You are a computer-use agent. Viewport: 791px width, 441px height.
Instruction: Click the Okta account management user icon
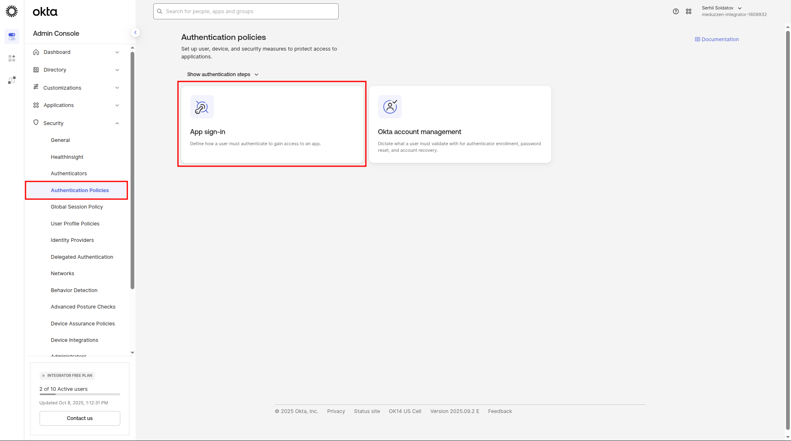[390, 107]
